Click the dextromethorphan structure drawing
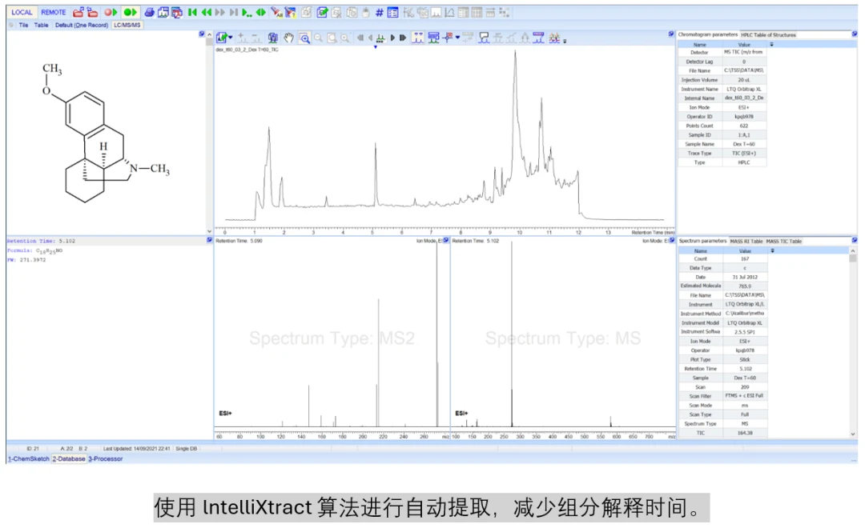The image size is (865, 528). click(106, 132)
